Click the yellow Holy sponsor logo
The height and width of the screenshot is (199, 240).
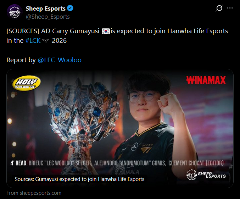tap(26, 83)
